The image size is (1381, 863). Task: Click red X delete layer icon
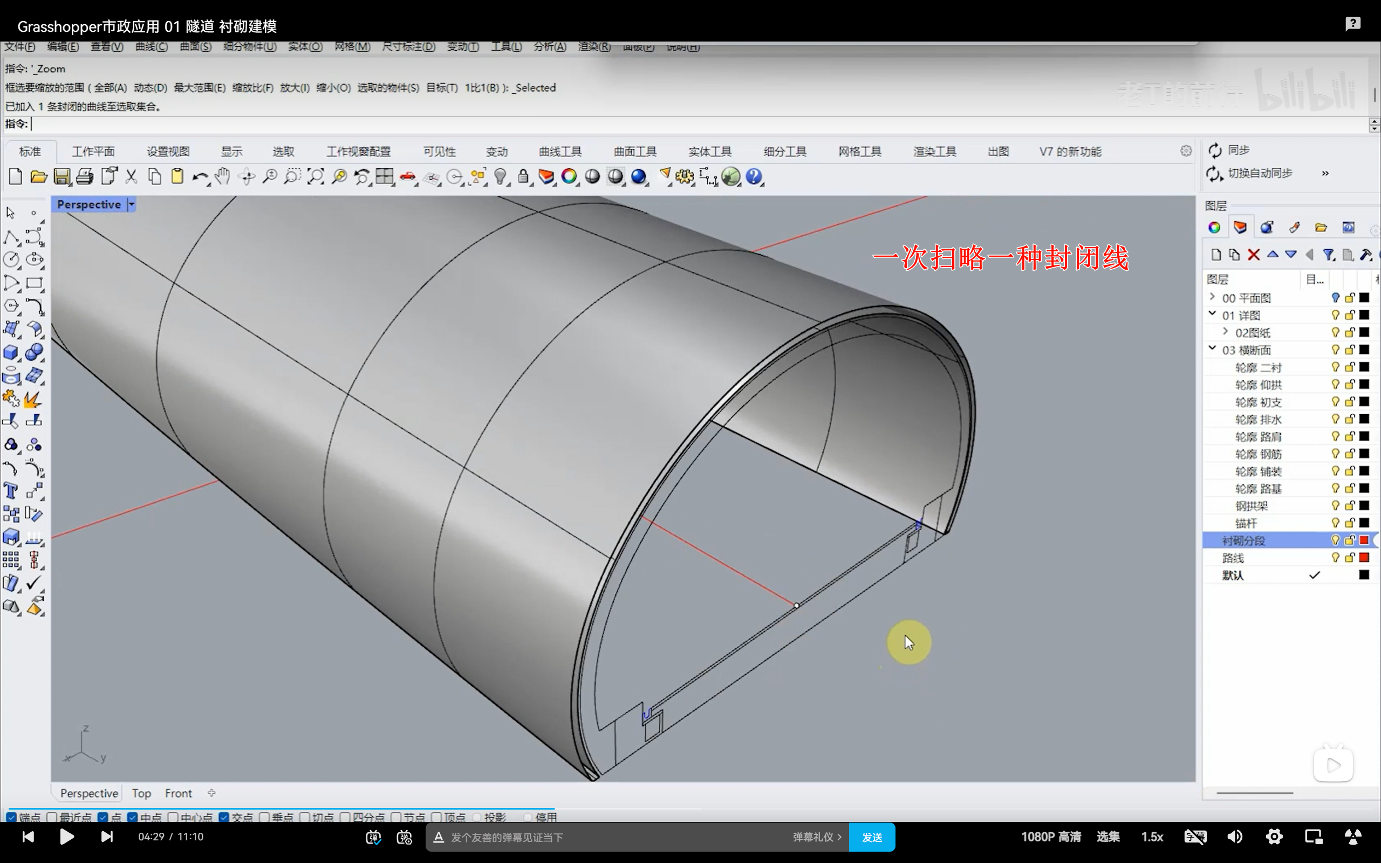tap(1253, 255)
